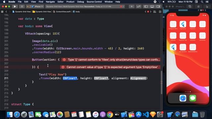Image resolution: width=212 pixels, height=119 pixels.
Task: Open Trash in the Dock
Action: click(202, 115)
